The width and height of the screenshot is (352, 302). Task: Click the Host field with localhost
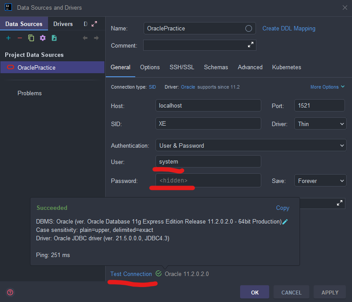[208, 105]
